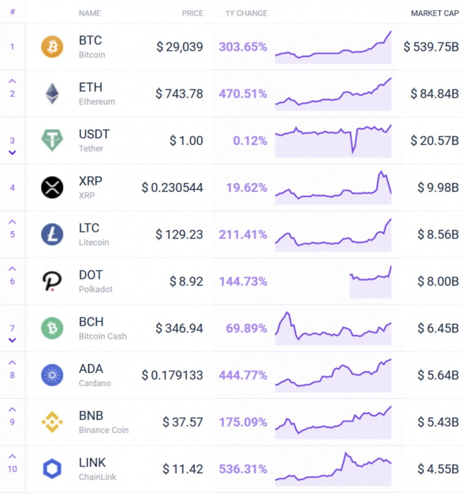Viewport: 463px width, 494px height.
Task: Click the down arrow below Bitcoin Cash rank
Action: point(12,340)
